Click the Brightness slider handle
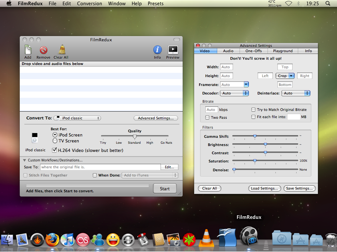 click(x=265, y=144)
